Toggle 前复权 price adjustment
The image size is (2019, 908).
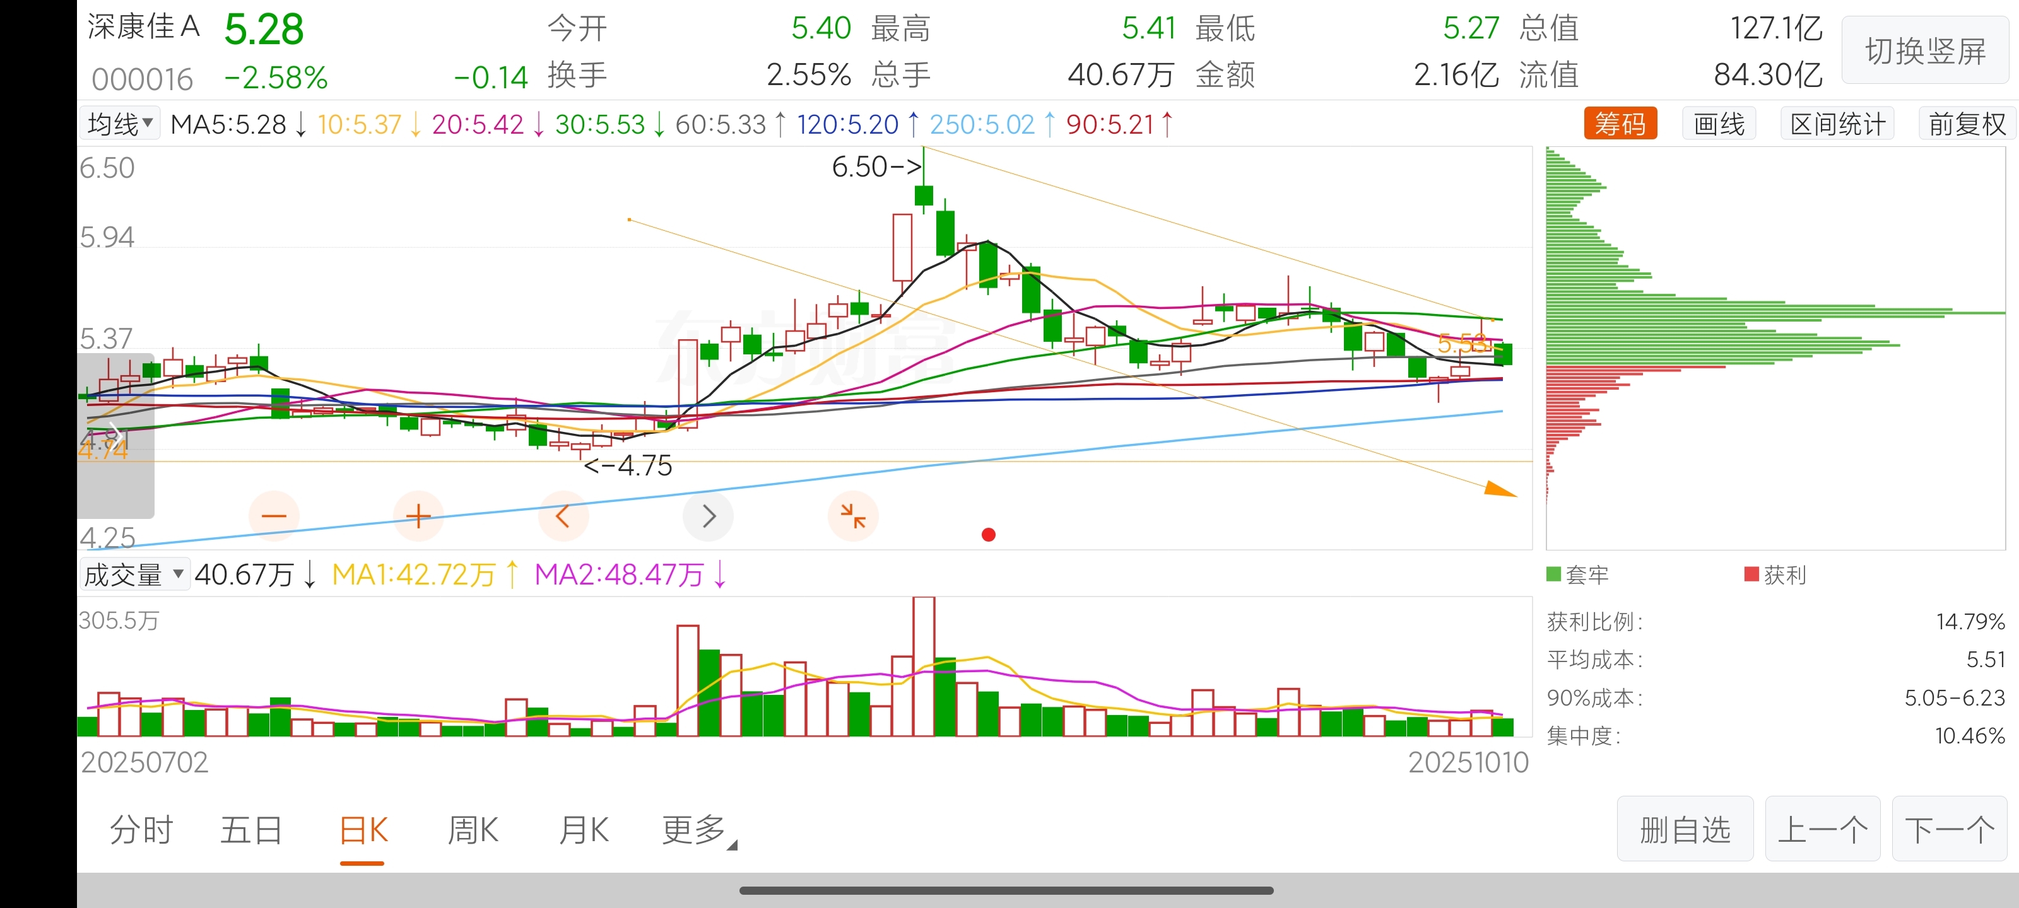tap(1967, 124)
